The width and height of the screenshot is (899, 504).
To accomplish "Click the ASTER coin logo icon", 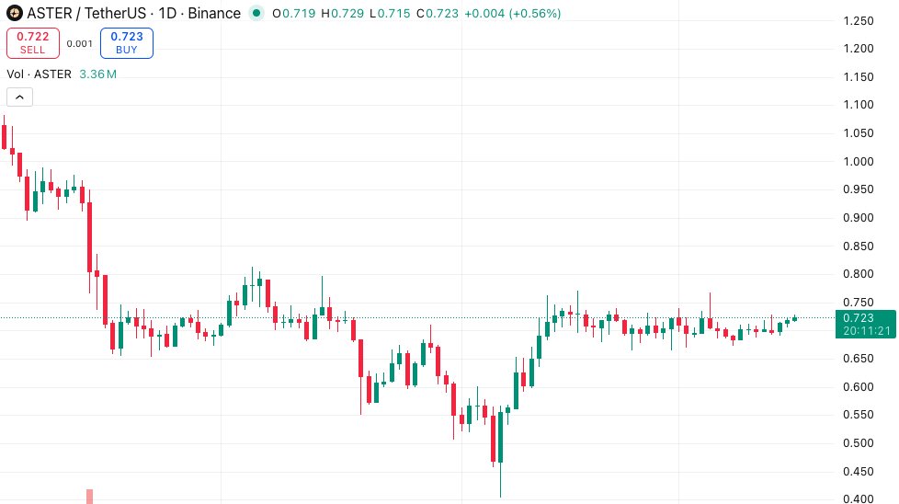I will (15, 14).
